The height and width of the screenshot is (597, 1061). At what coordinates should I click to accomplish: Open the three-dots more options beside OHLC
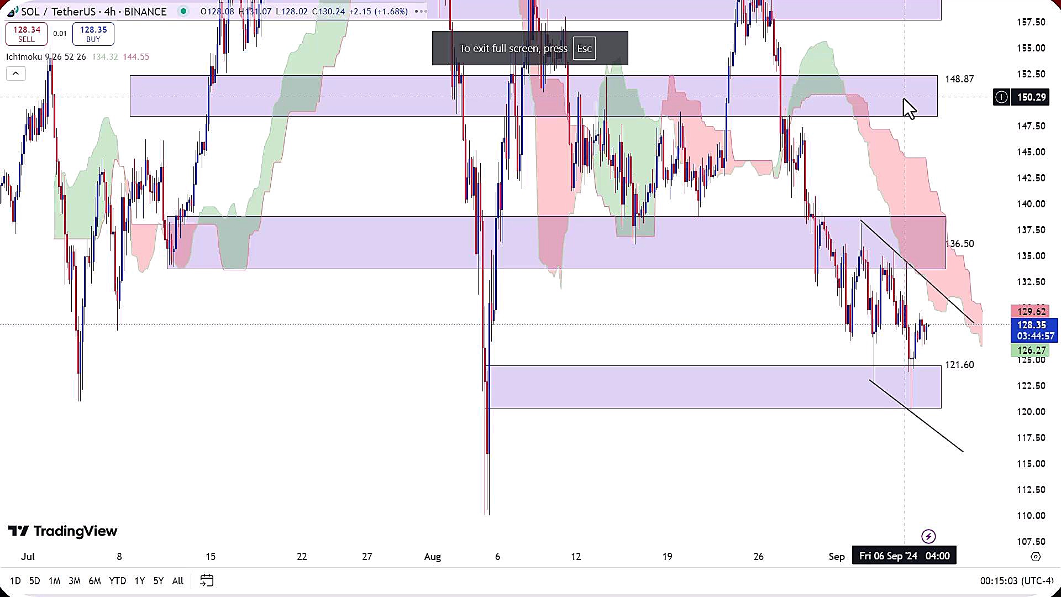tap(420, 11)
